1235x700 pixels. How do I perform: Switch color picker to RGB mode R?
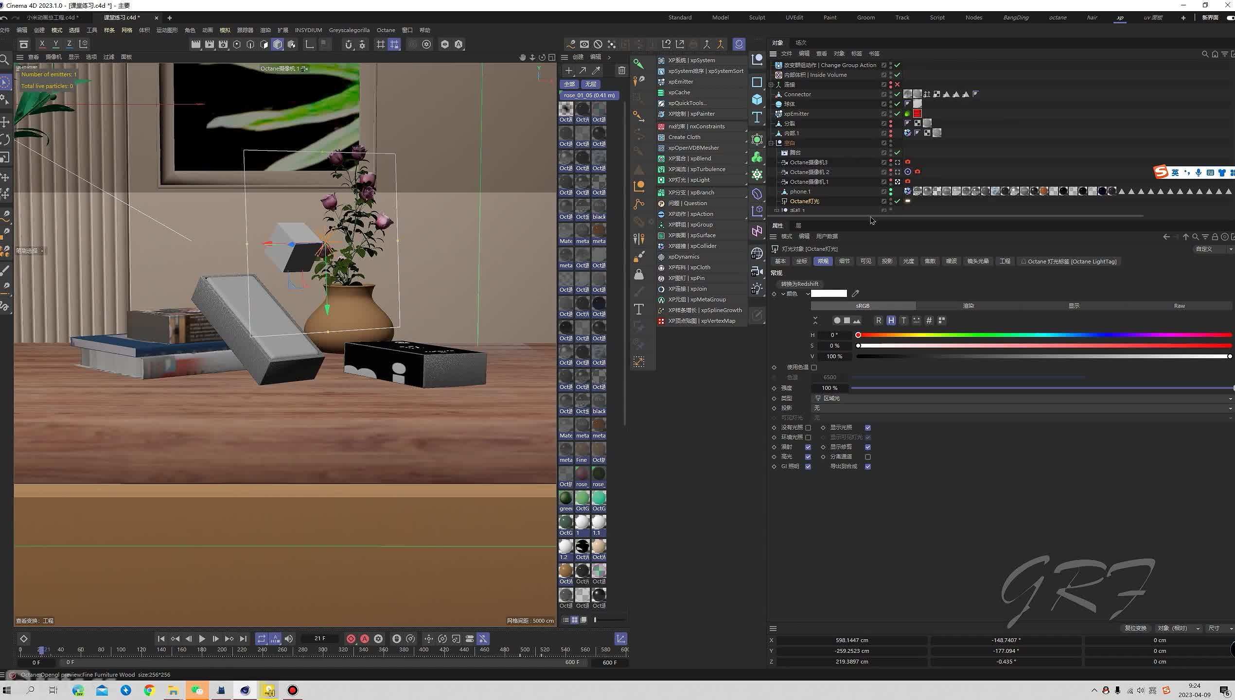pos(879,320)
